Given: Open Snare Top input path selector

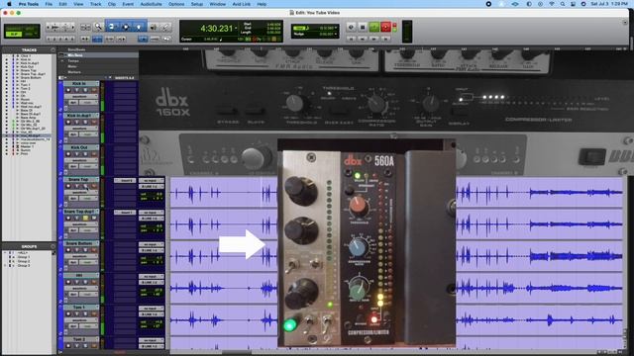Looking at the screenshot, I should [152, 180].
